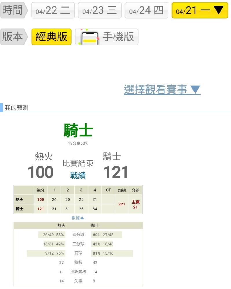Click the 熱火 final score 100
The width and height of the screenshot is (231, 289).
41,172
